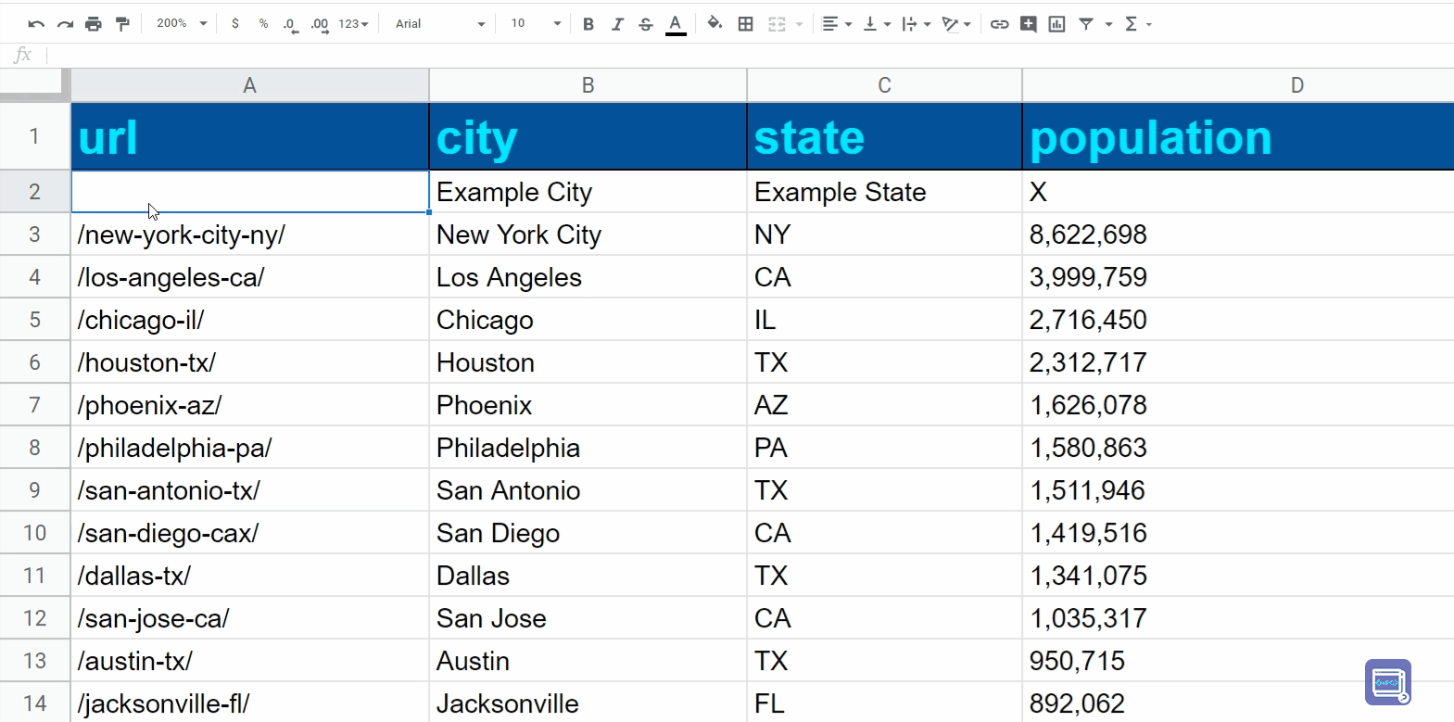1454x722 pixels.
Task: Toggle bold formatting
Action: point(588,24)
